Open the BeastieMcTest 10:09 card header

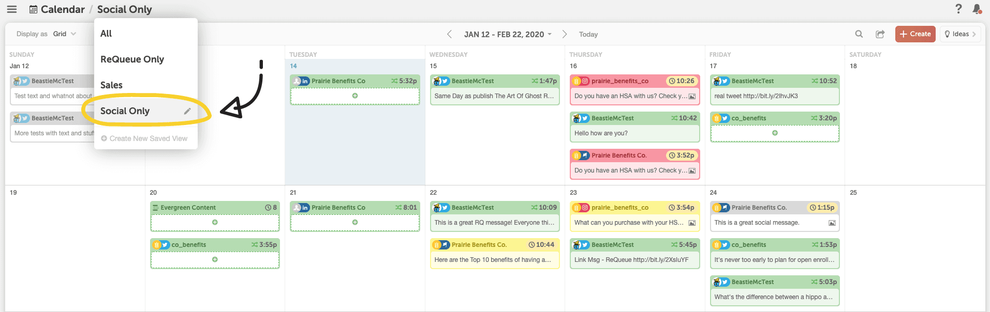click(495, 208)
